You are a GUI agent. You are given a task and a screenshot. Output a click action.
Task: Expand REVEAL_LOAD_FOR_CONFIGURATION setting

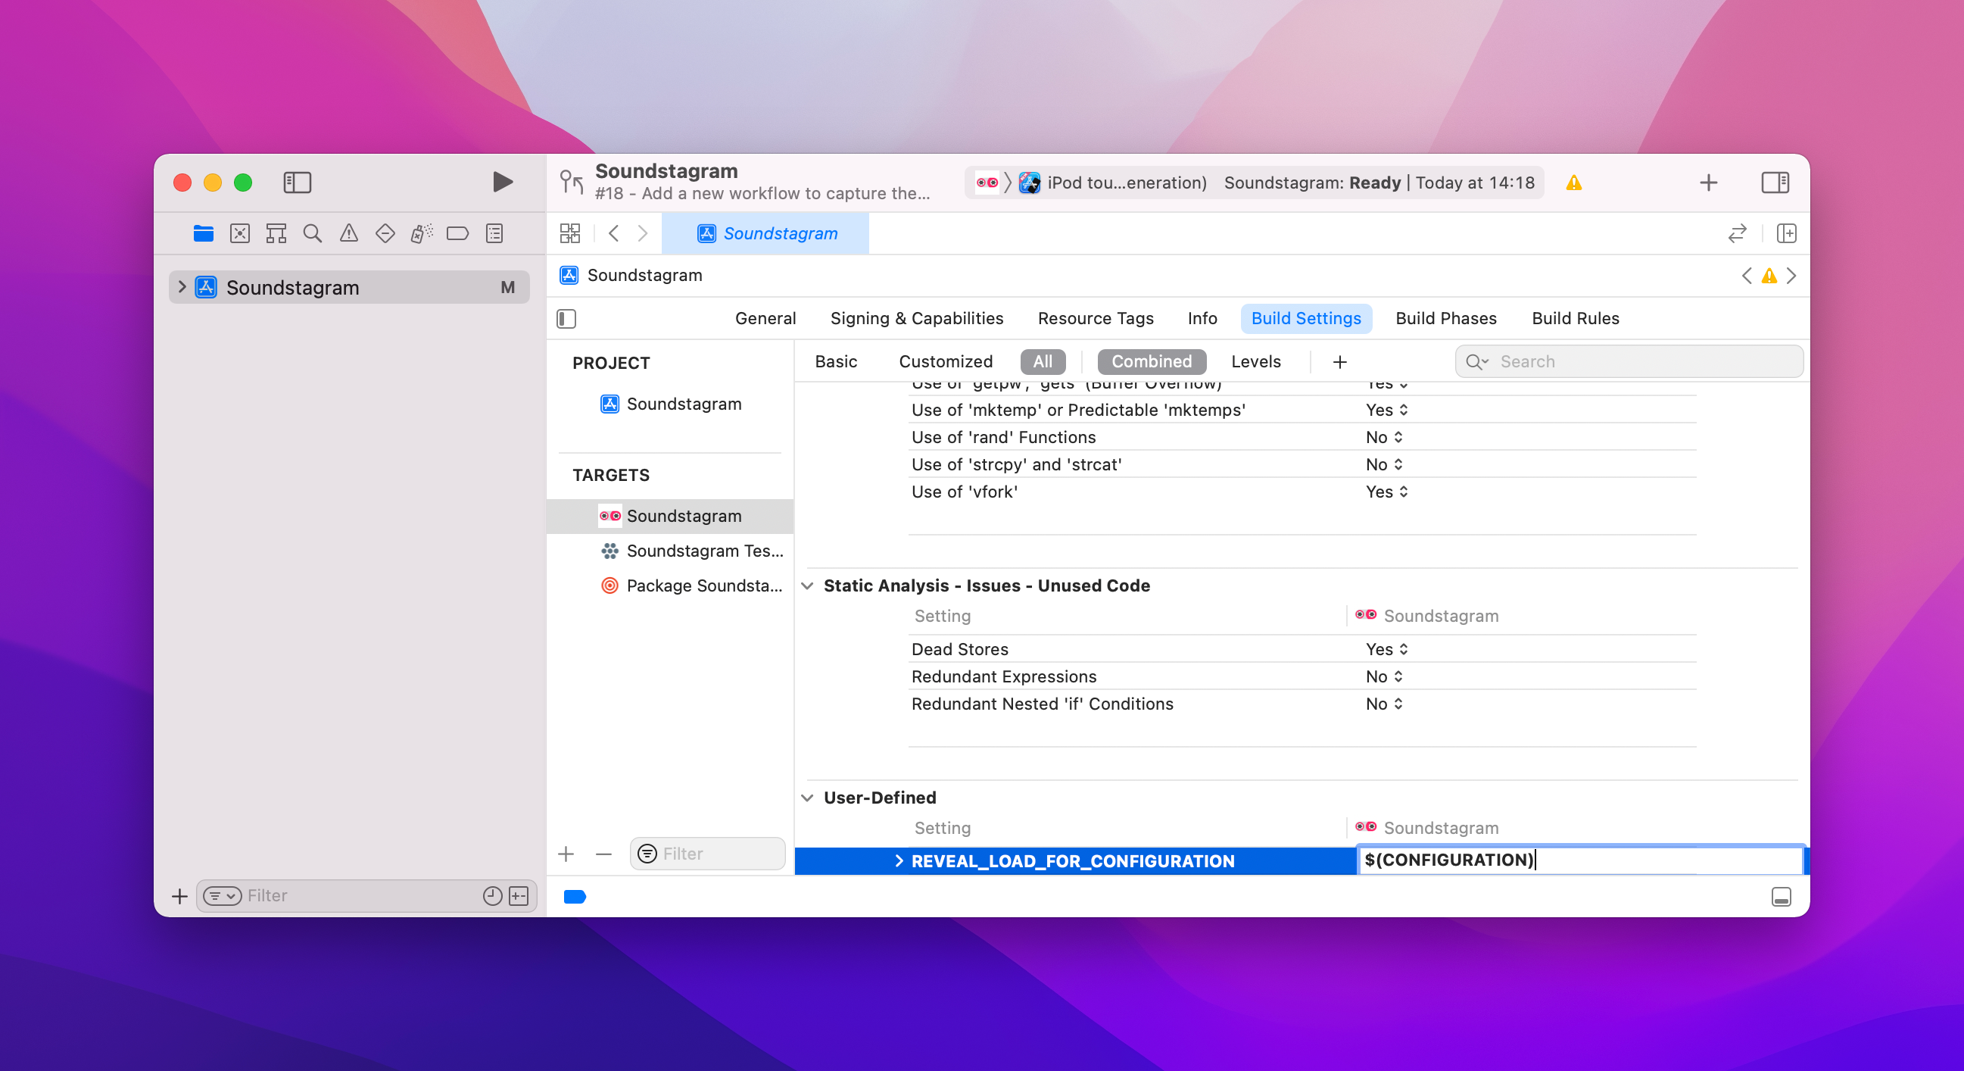[x=899, y=861]
